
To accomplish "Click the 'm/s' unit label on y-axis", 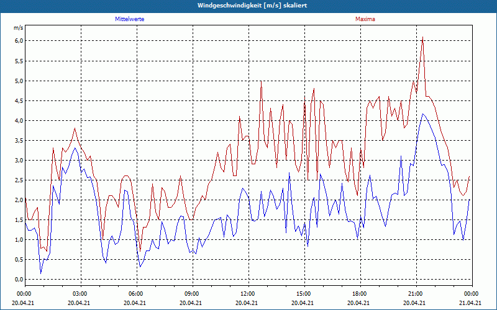I will click(18, 28).
